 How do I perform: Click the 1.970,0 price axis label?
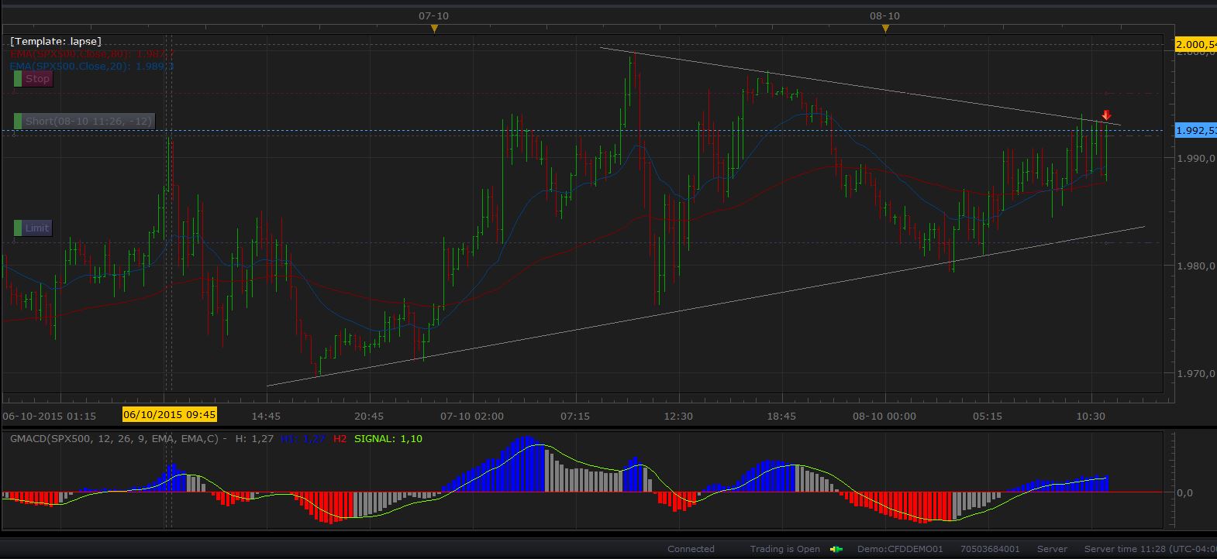coord(1196,373)
